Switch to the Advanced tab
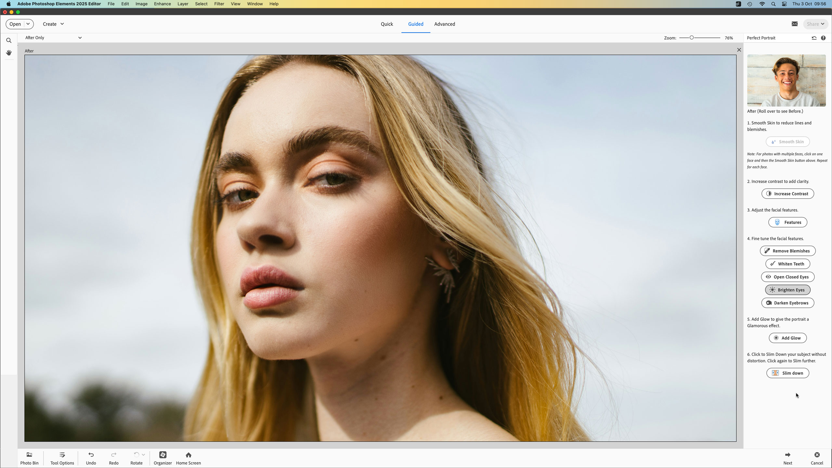Screen dimensions: 832x468 click(444, 24)
